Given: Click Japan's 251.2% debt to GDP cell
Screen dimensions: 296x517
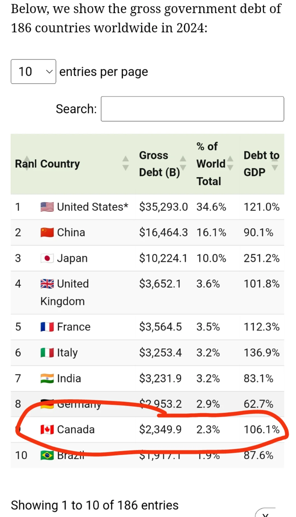Looking at the screenshot, I should coord(261,258).
